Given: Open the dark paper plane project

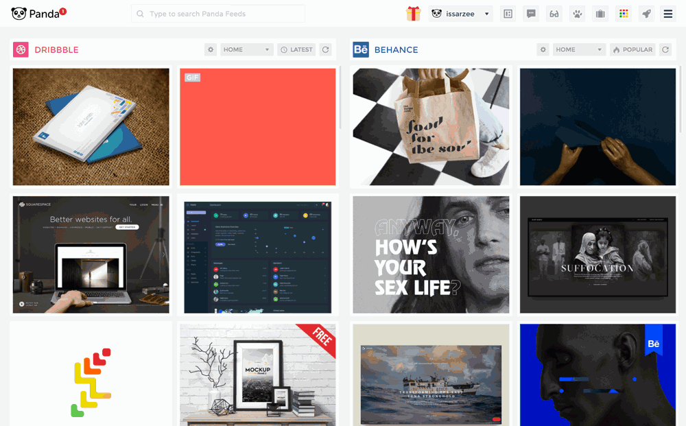Looking at the screenshot, I should (598, 127).
